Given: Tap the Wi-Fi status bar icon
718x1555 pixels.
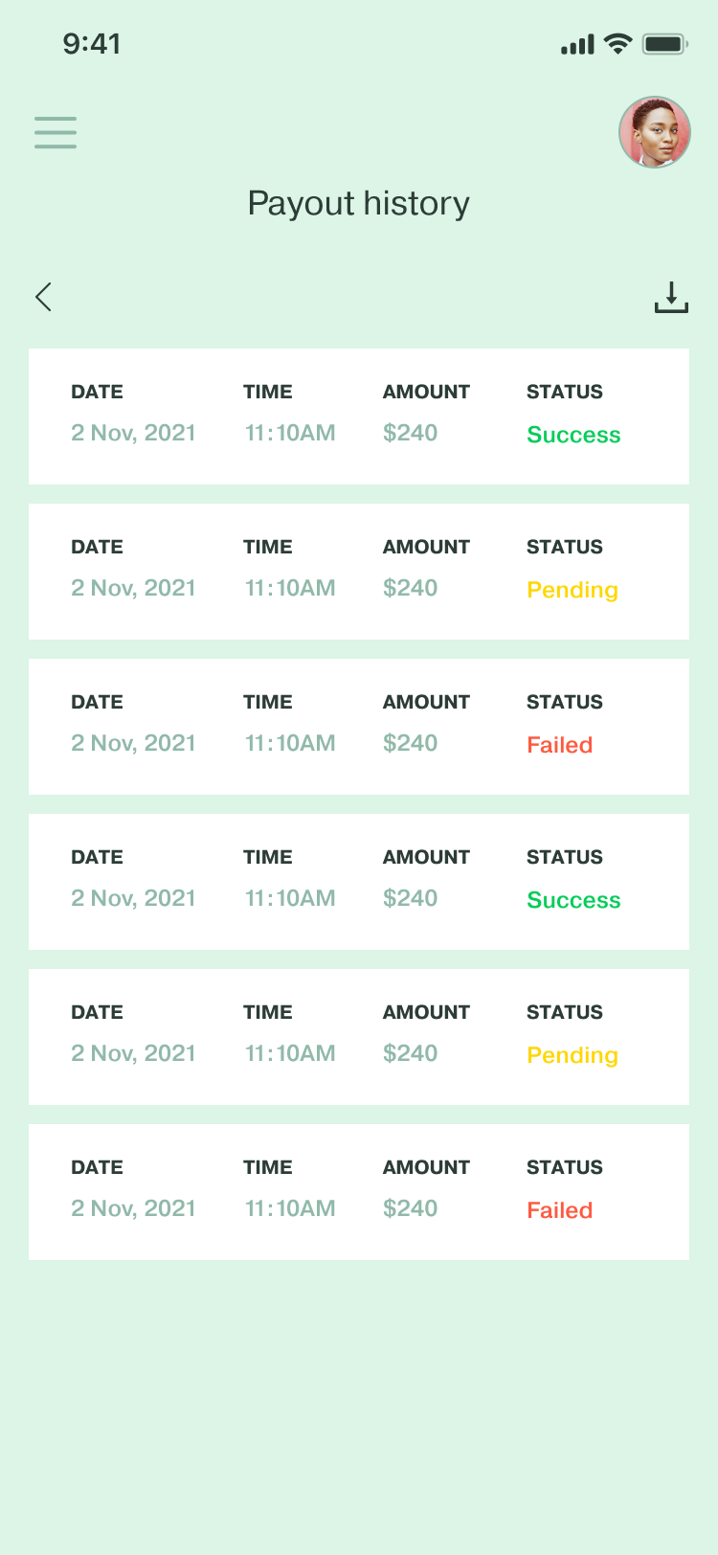Looking at the screenshot, I should (618, 44).
